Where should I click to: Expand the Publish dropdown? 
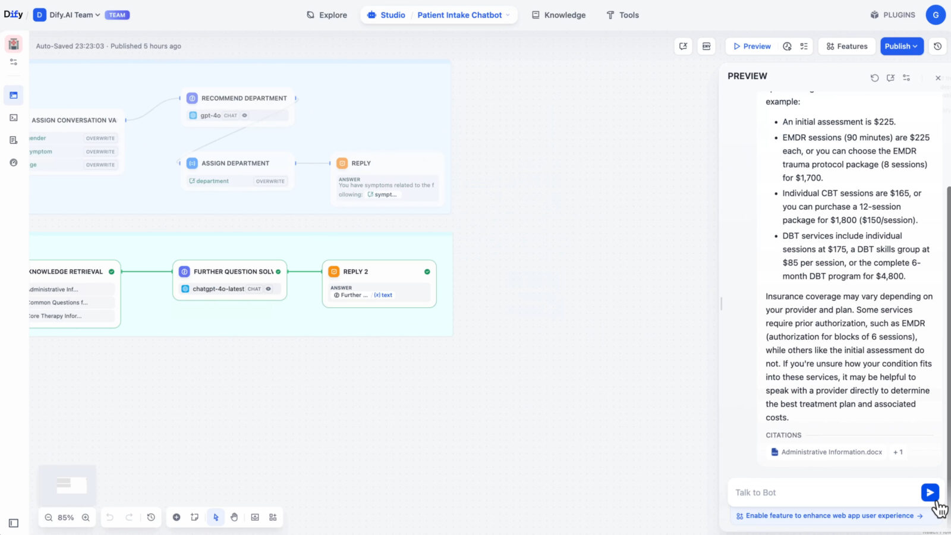click(902, 46)
